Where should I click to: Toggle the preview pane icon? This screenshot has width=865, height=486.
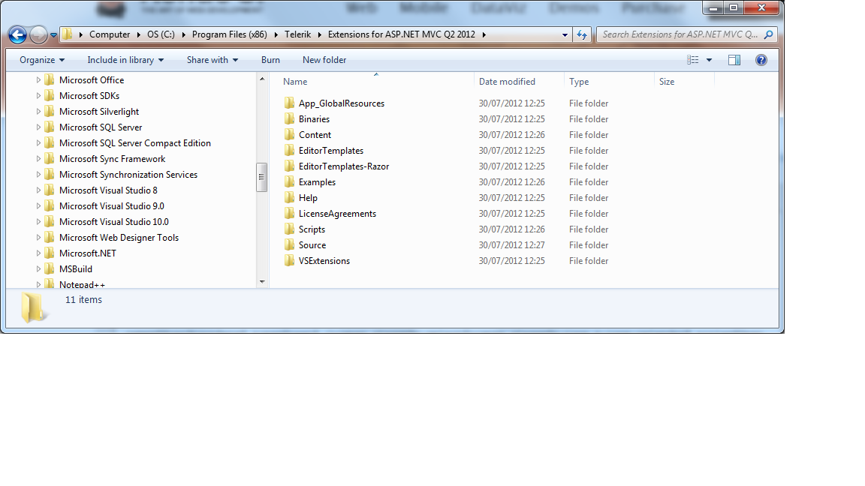tap(734, 60)
